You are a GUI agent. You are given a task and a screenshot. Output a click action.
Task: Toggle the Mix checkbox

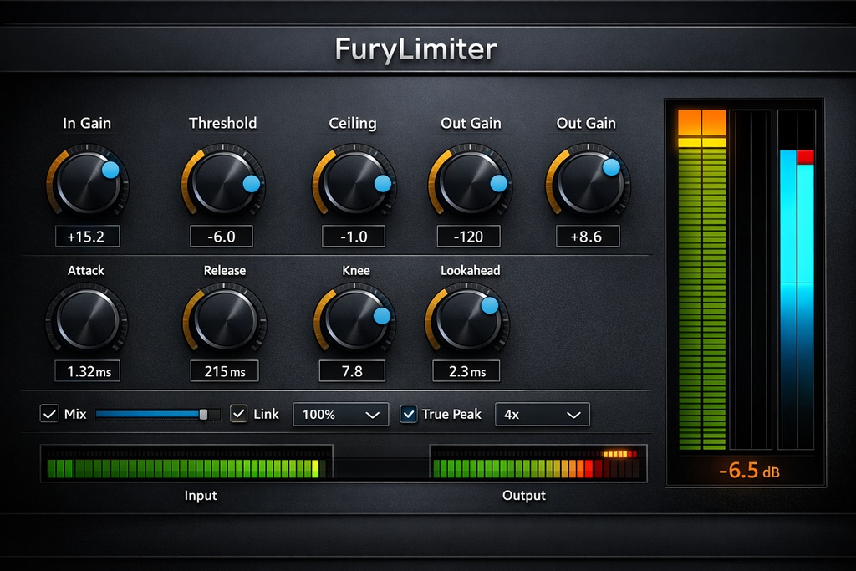tap(49, 414)
